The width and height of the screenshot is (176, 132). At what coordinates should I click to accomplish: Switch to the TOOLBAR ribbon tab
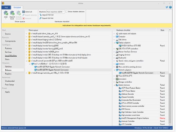17,8
